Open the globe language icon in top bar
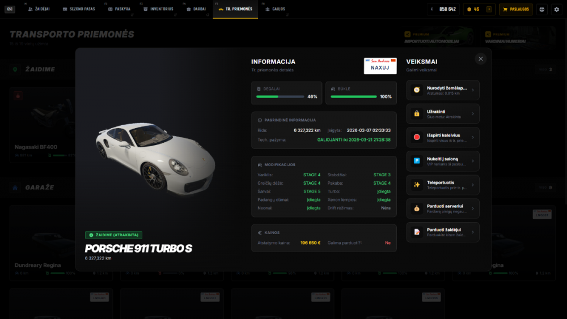The image size is (567, 319). (x=541, y=10)
